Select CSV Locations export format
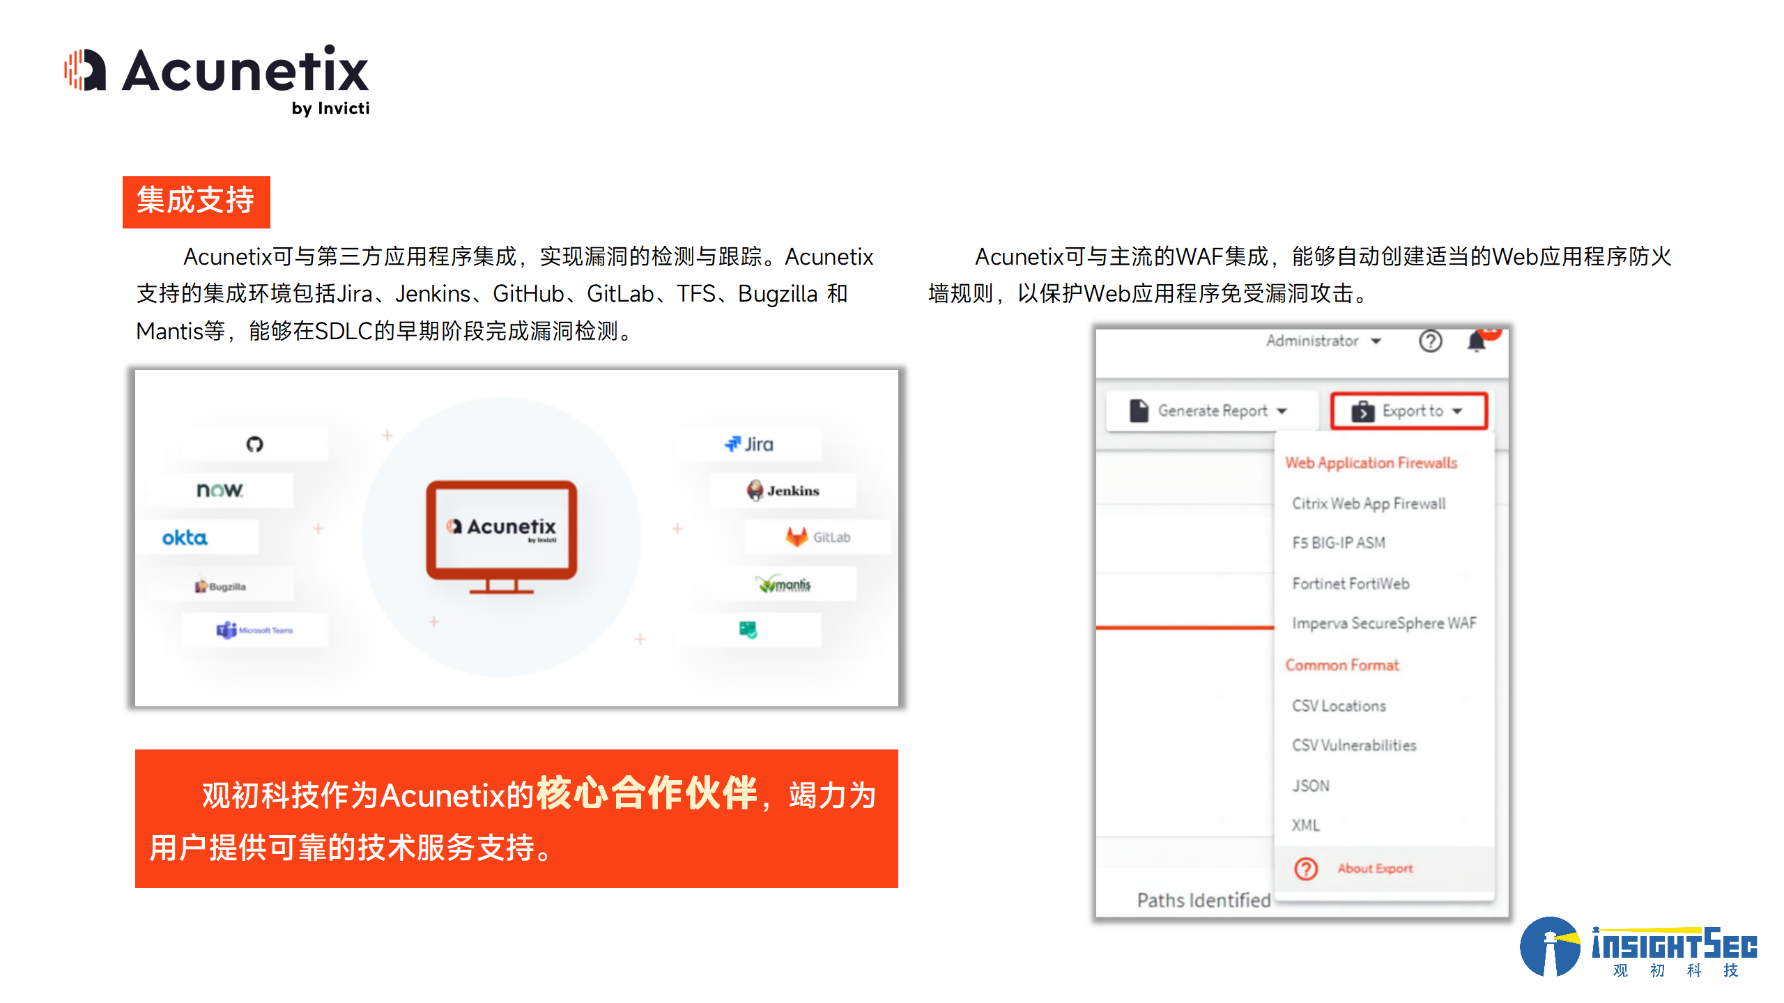 1339,706
